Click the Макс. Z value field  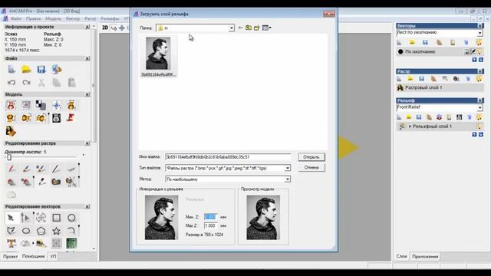pos(210,225)
